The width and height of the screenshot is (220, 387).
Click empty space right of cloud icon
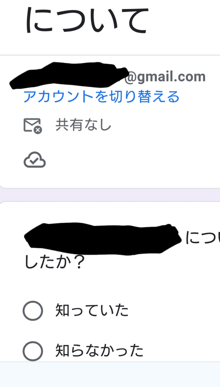131,160
